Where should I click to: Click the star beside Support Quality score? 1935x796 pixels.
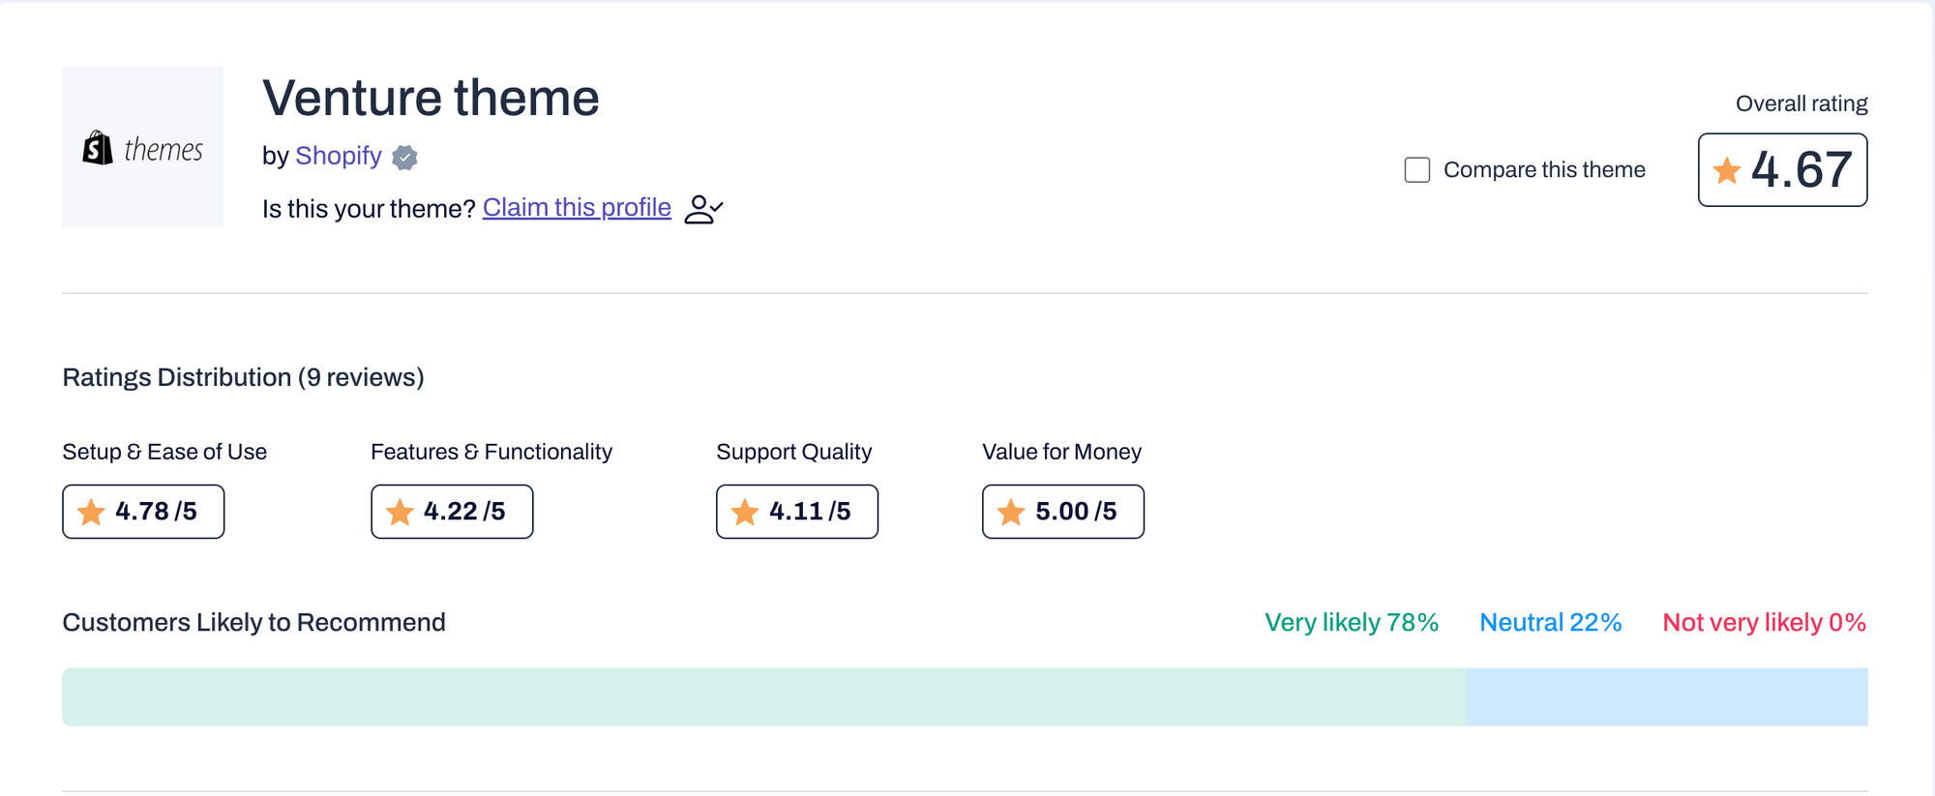(x=745, y=512)
